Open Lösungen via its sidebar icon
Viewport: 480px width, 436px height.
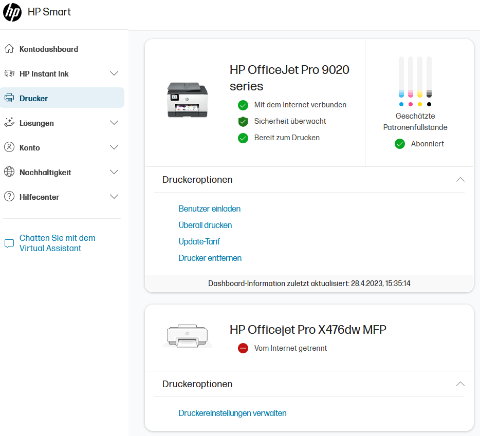(x=9, y=123)
